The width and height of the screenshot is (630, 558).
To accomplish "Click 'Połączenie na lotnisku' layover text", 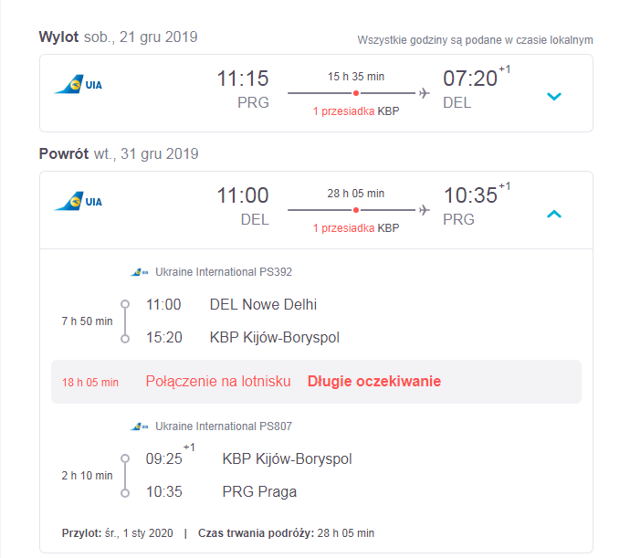I will point(218,381).
